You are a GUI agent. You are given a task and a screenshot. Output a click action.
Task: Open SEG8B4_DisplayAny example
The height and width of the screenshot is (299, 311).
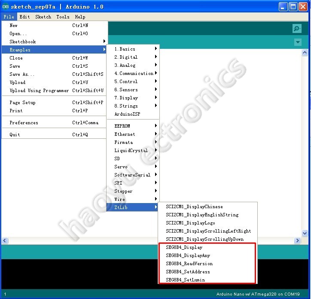tap(207, 255)
